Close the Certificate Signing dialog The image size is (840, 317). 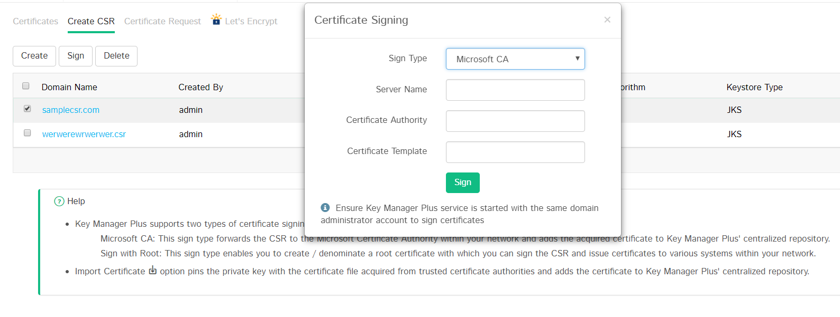[607, 20]
